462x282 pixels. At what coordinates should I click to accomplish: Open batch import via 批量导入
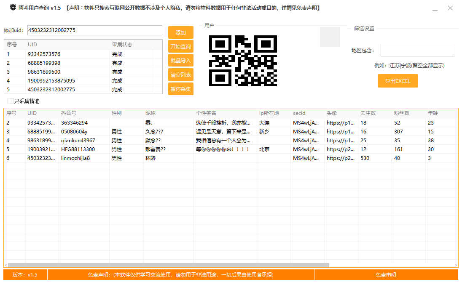pos(180,61)
